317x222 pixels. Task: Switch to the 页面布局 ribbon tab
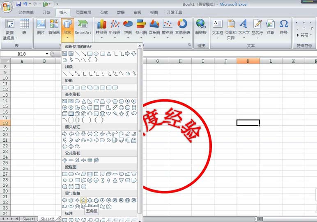(x=83, y=13)
